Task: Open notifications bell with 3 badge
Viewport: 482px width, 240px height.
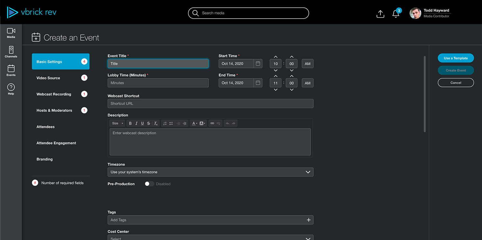Action: (396, 13)
